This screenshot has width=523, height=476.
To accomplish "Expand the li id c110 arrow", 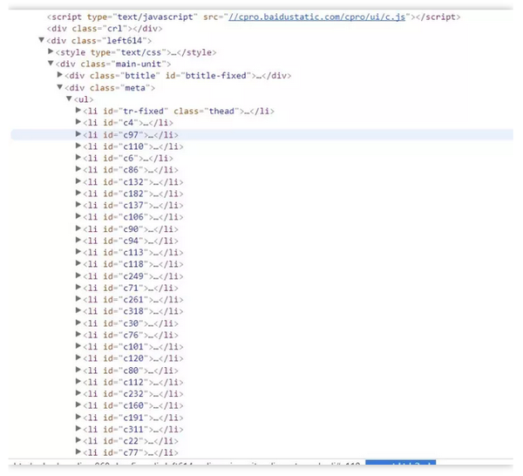I will 78,146.
